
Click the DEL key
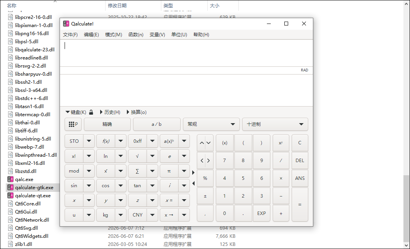(300, 161)
